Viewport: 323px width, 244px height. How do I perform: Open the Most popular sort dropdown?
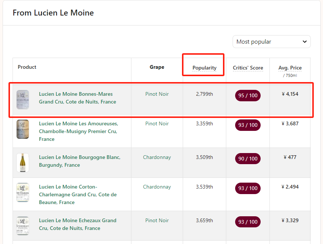tap(271, 42)
